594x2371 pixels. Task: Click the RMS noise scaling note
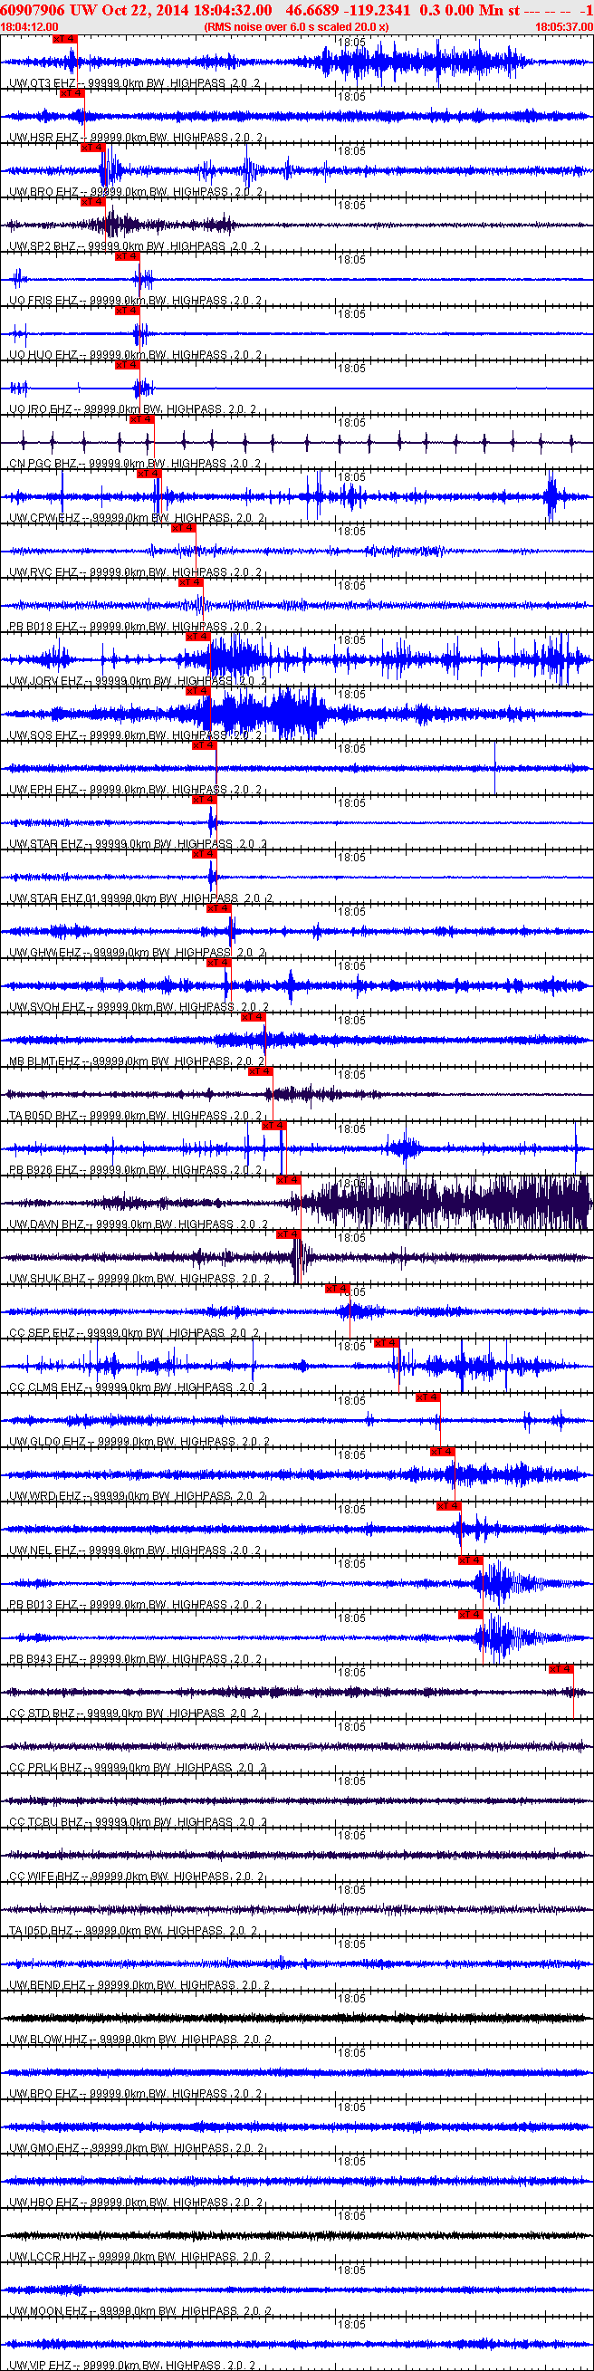[x=296, y=26]
